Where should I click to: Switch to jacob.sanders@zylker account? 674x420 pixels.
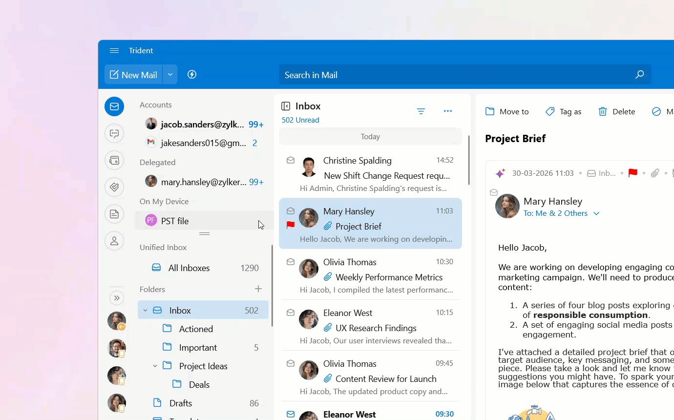click(x=204, y=124)
